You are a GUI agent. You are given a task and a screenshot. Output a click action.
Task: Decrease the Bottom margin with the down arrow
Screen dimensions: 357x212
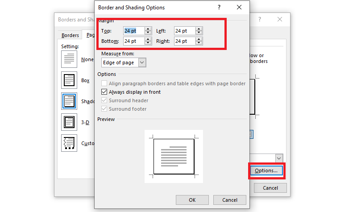tap(149, 43)
